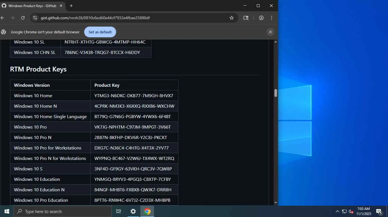388x217 pixels.
Task: Click the key 4CPRK-NM3K3-X6XXQ-RXX86-WXCHW
Action: 134,106
